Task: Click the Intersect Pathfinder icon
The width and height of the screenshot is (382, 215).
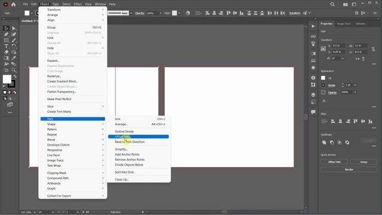Action: (340, 142)
